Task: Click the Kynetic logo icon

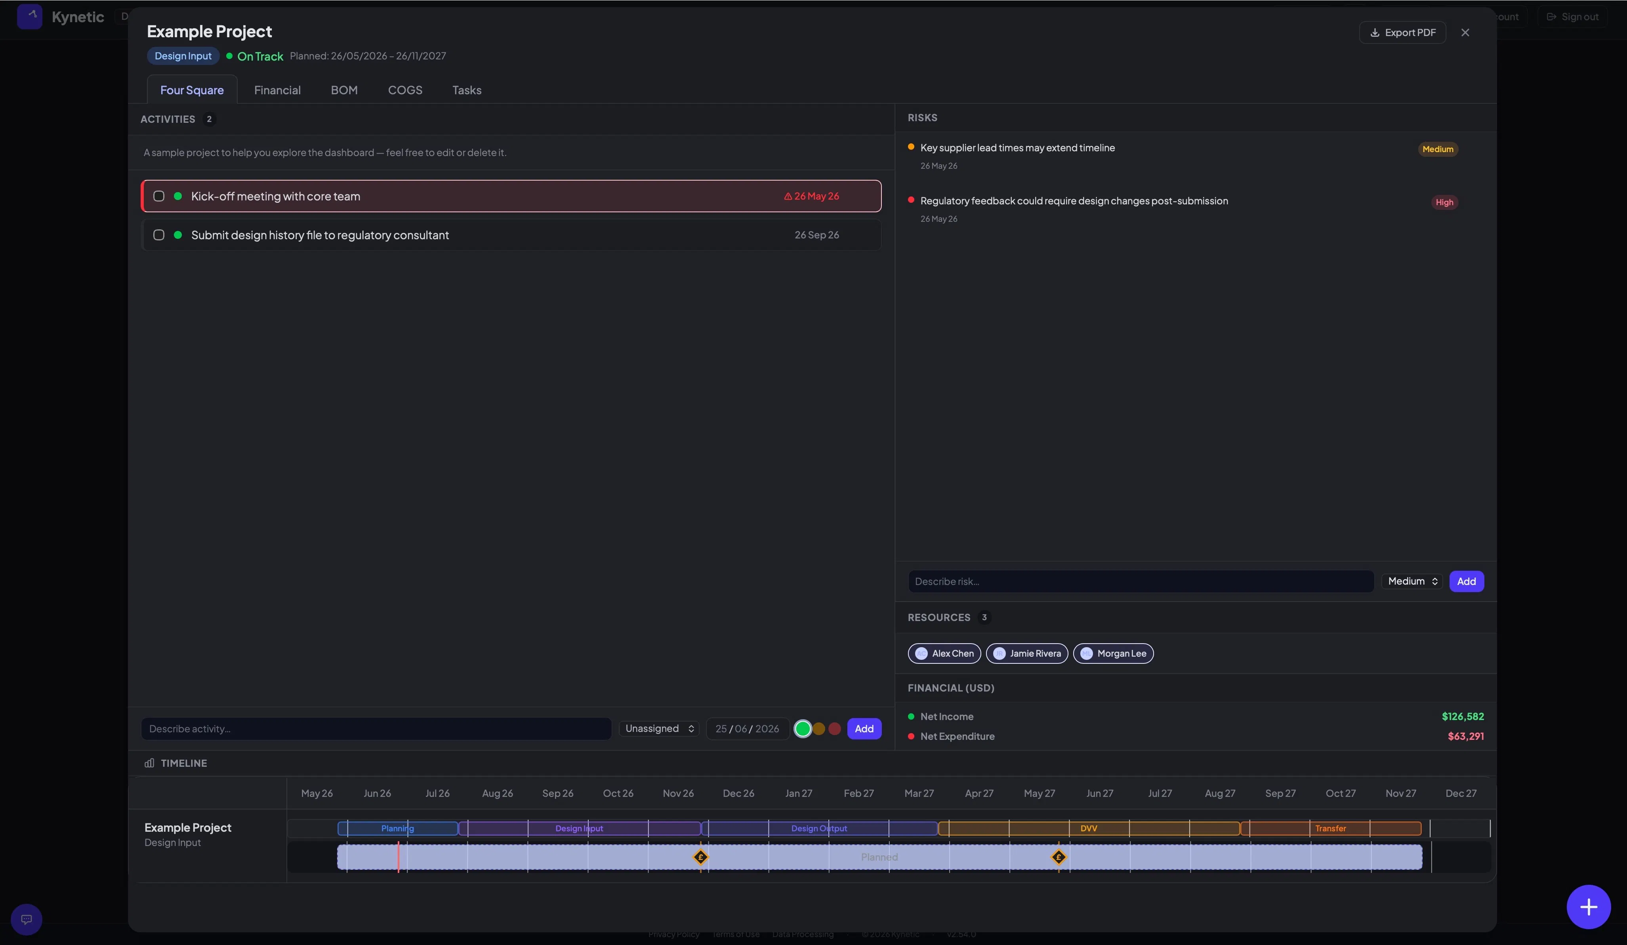Action: [x=30, y=17]
